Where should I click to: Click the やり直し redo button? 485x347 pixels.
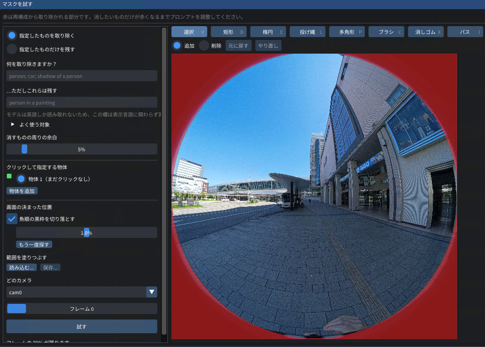268,46
